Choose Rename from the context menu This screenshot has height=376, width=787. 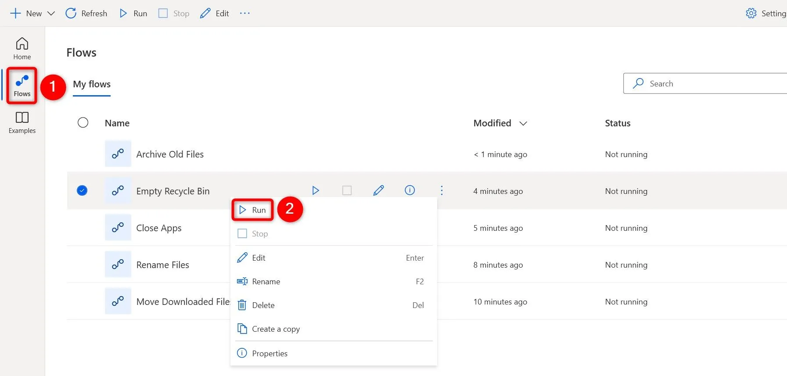266,282
